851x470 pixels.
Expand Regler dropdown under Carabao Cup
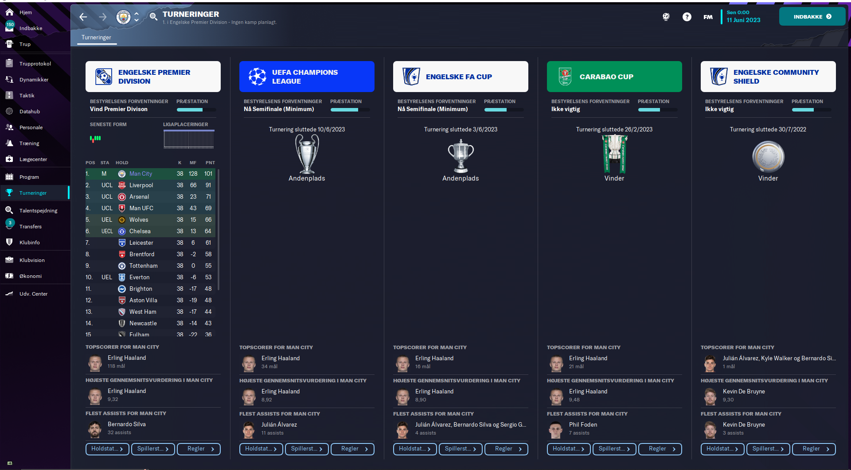660,449
